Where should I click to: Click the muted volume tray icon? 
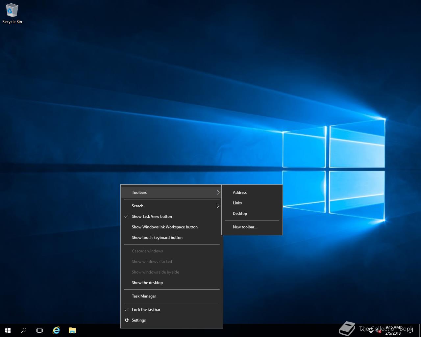[379, 330]
